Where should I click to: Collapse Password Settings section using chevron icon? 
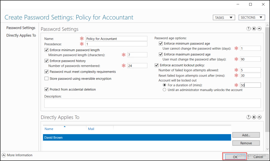259,29
